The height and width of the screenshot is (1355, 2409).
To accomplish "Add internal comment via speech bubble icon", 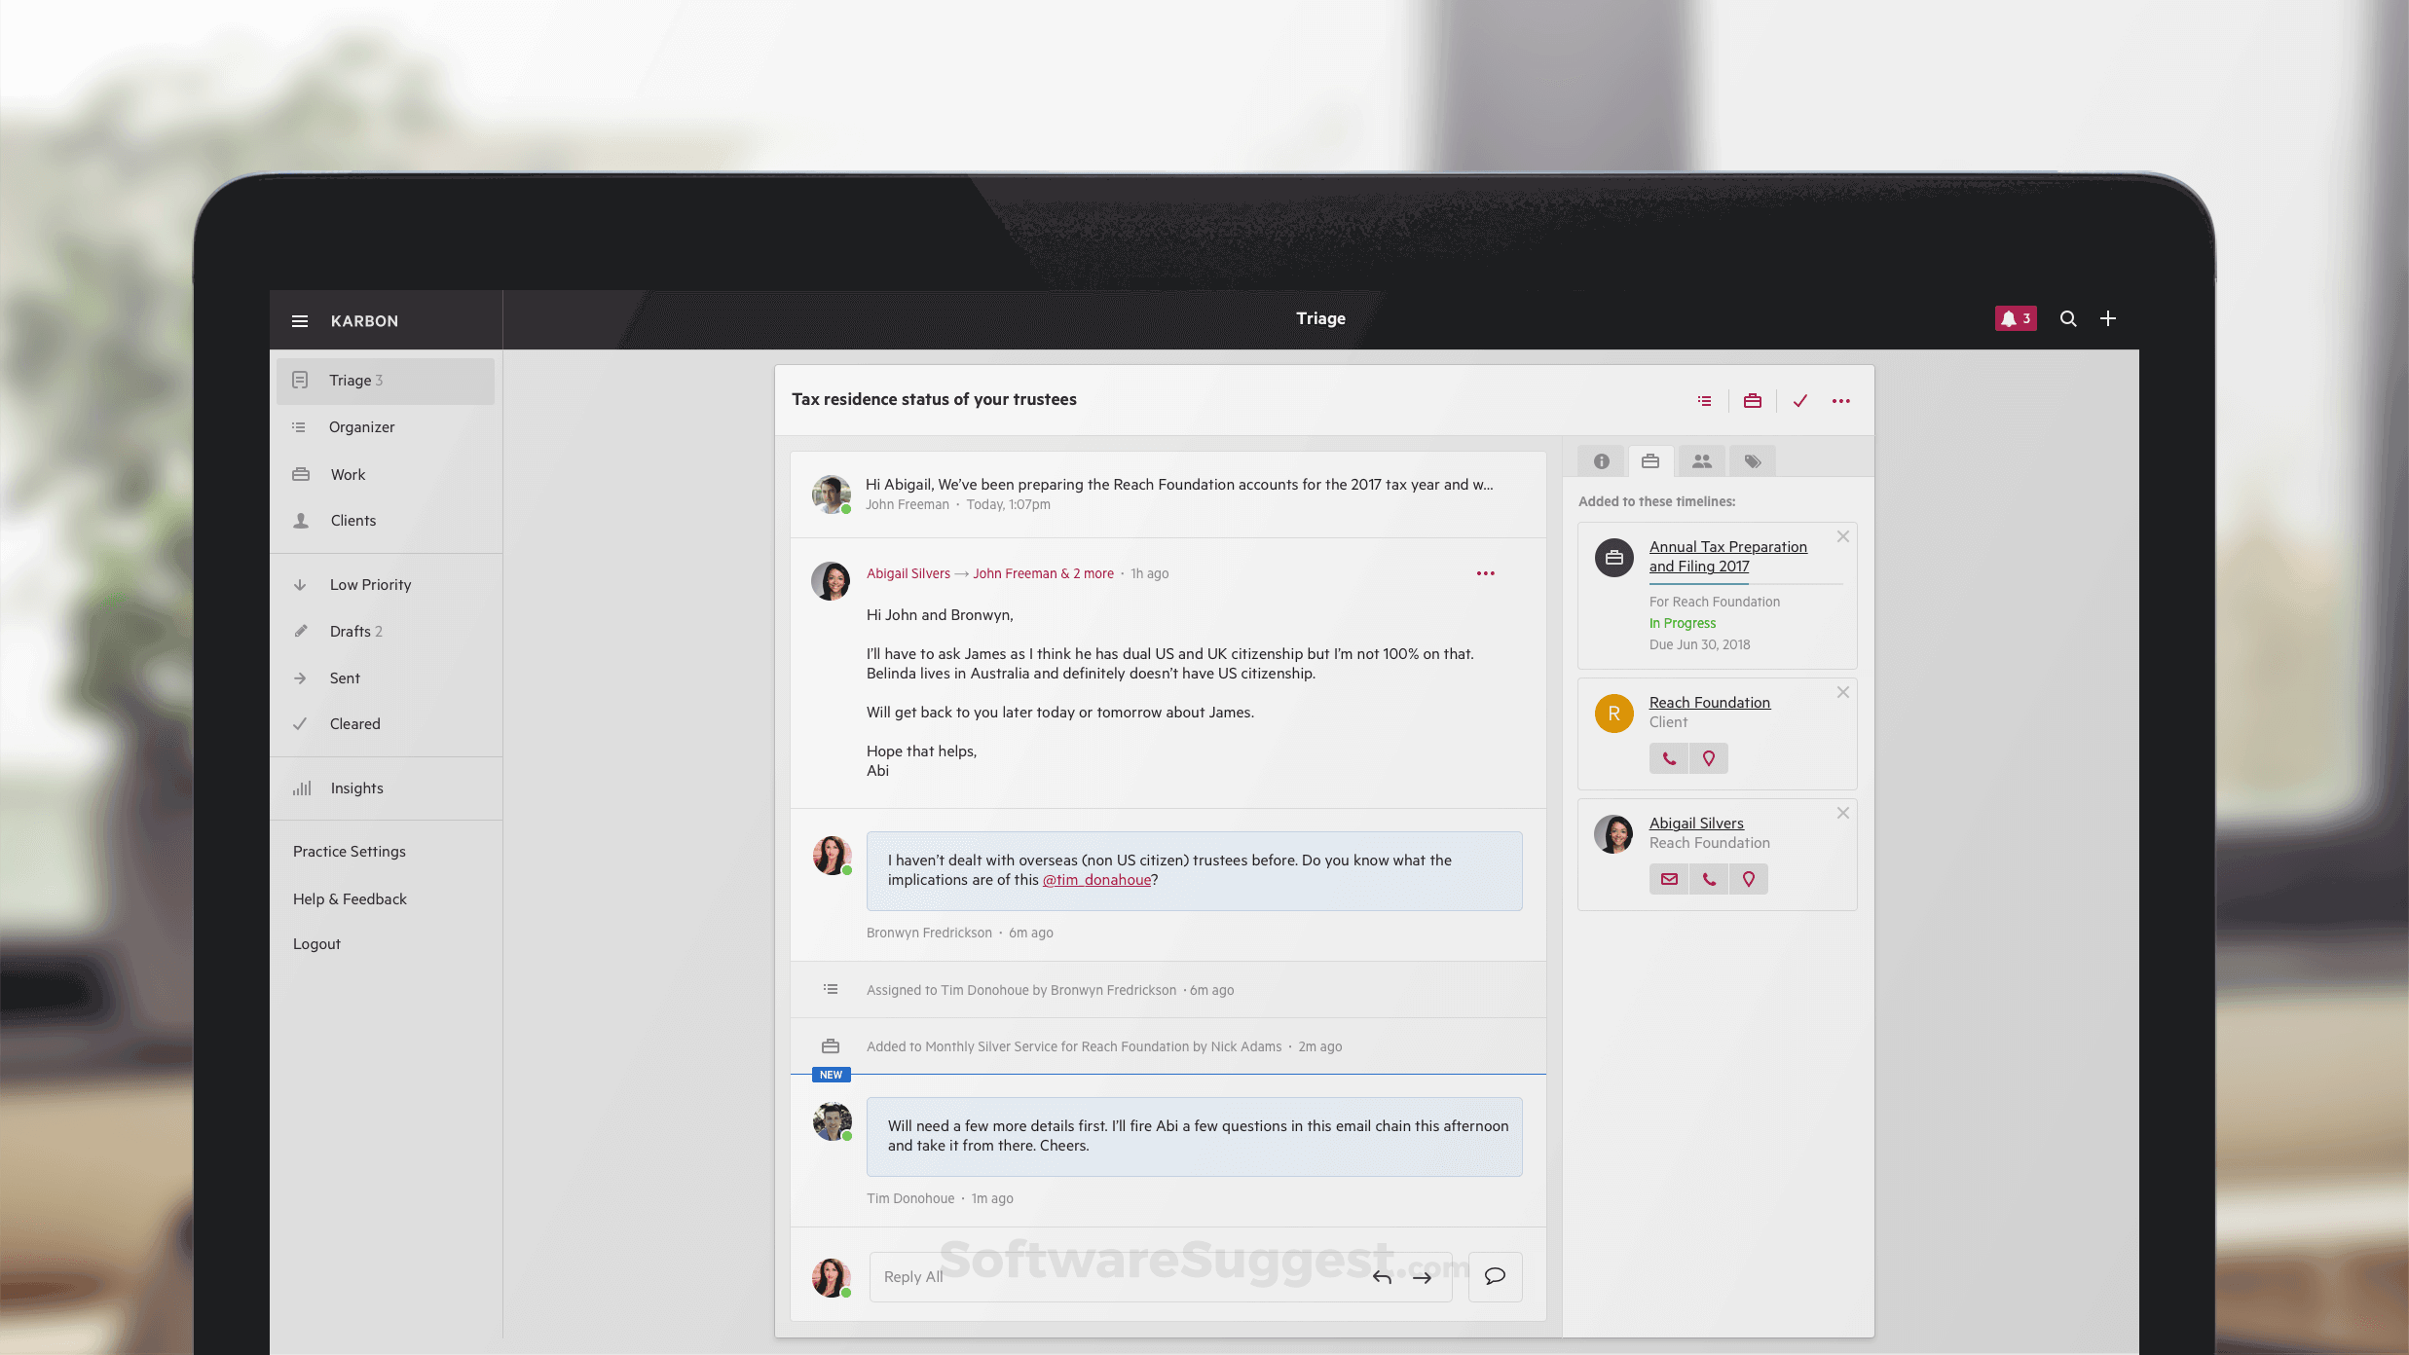I will click(1495, 1276).
